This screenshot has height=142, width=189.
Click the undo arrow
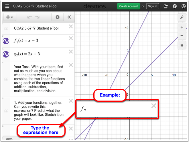coord(30,17)
